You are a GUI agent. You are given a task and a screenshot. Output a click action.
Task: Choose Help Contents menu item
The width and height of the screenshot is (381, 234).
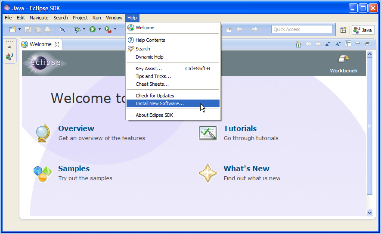click(x=173, y=40)
